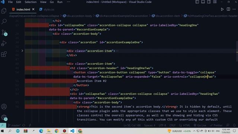238x134 pixels.
Task: Open the Go menu
Action: click(52, 2)
